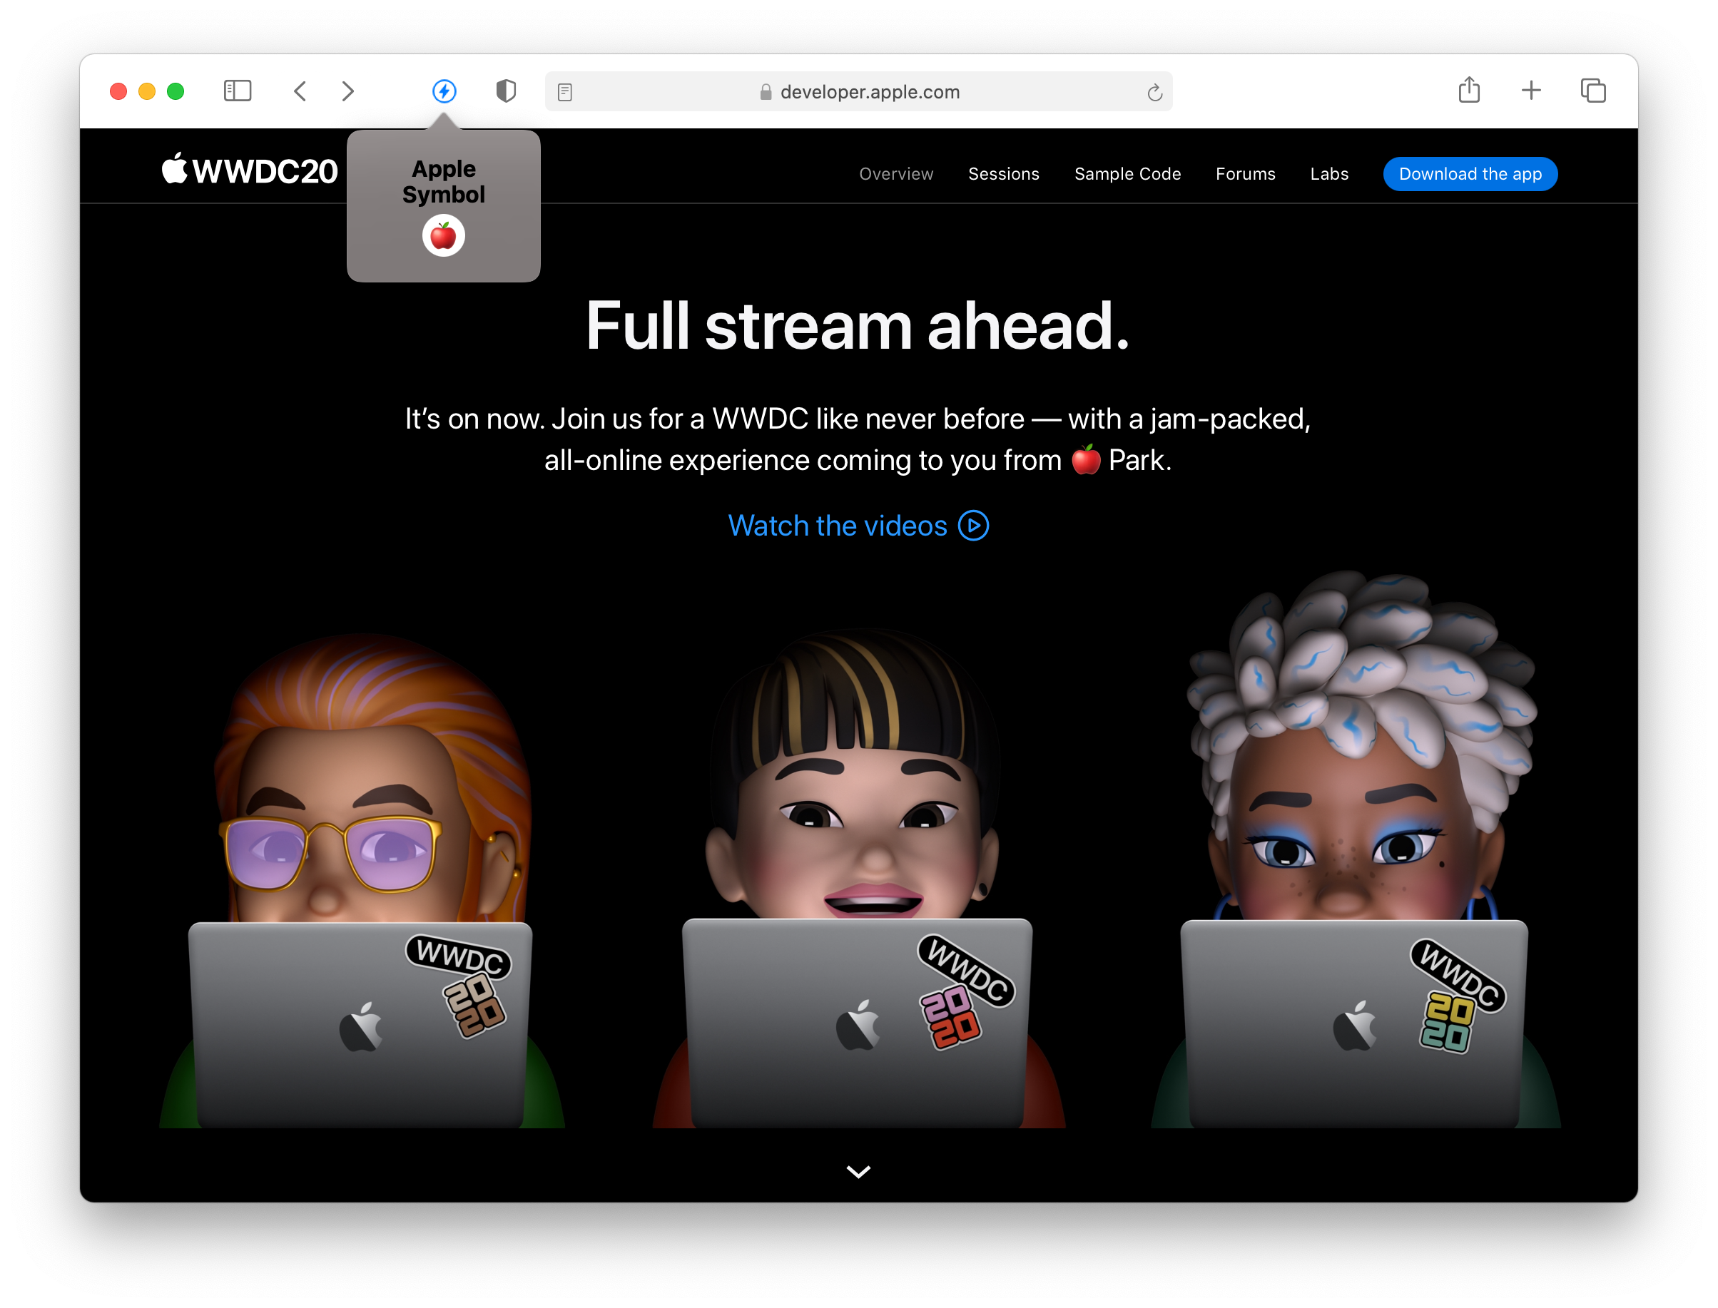The image size is (1718, 1308).
Task: Toggle the Safari sidebar button
Action: [x=238, y=91]
